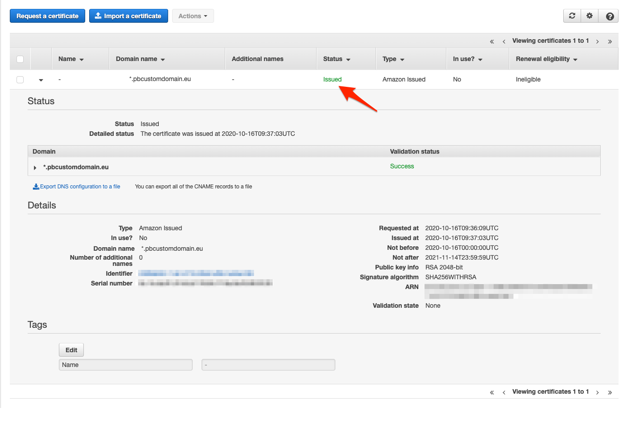Click the Not after date 2021-11-14T23:59:59UTC
Screen dimensions: 627x436
tap(462, 257)
